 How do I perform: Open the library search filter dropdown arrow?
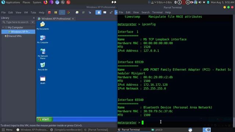[x=33, y=22]
